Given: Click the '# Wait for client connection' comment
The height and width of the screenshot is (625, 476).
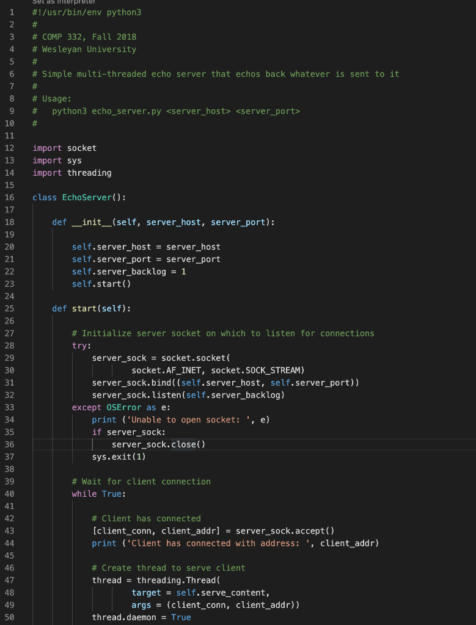Looking at the screenshot, I should (x=141, y=482).
